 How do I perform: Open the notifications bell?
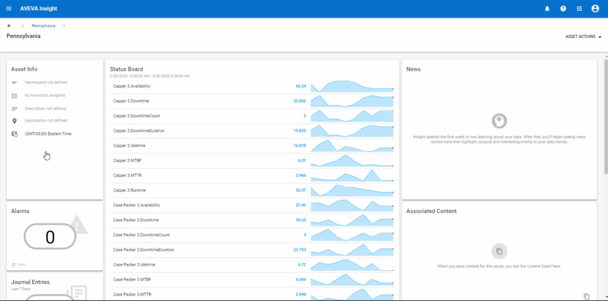pyautogui.click(x=547, y=9)
